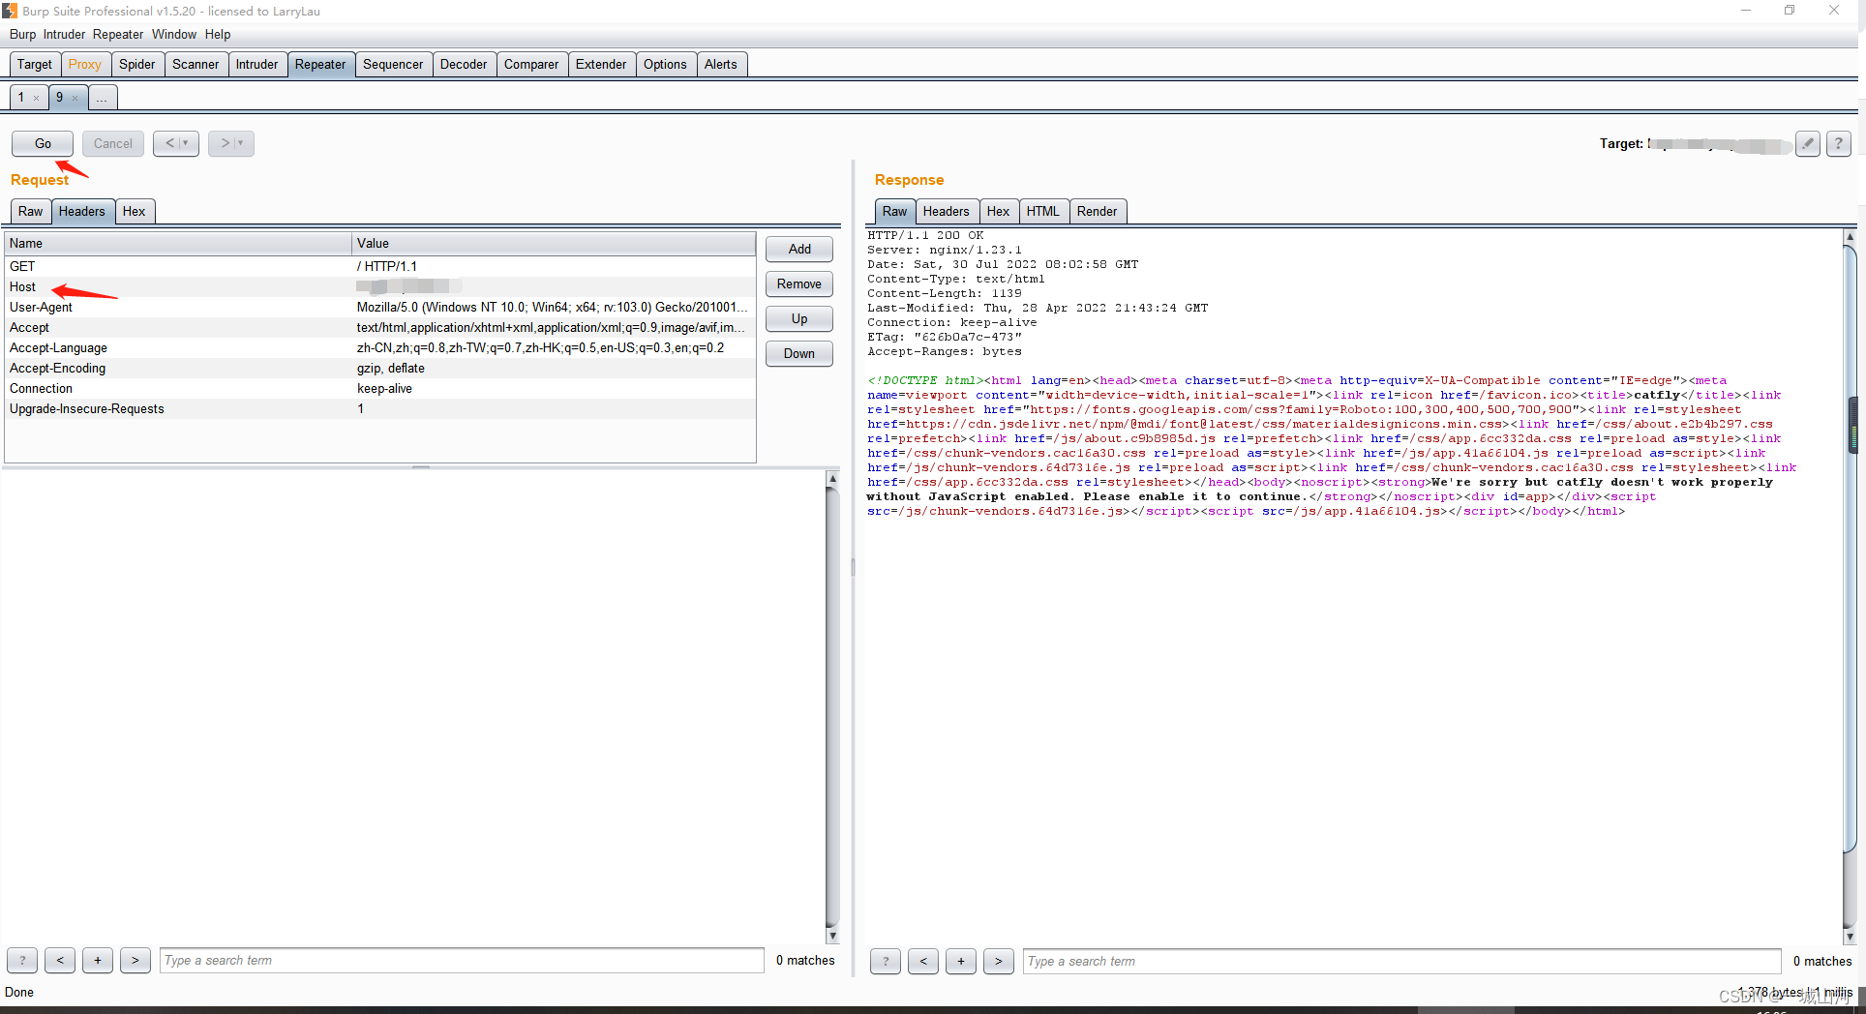The height and width of the screenshot is (1014, 1866).
Task: Switch to the Intruder tool tab
Action: tap(256, 64)
